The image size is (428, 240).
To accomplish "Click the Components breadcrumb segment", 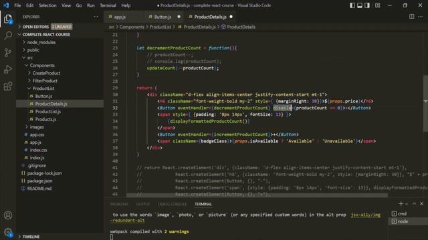I will [132, 27].
